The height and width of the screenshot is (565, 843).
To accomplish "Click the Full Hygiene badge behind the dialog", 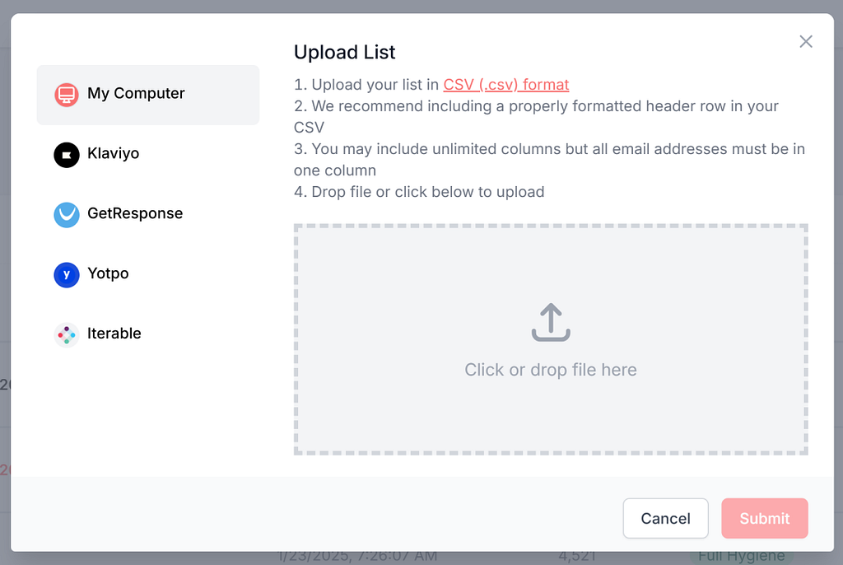I will pos(742,557).
